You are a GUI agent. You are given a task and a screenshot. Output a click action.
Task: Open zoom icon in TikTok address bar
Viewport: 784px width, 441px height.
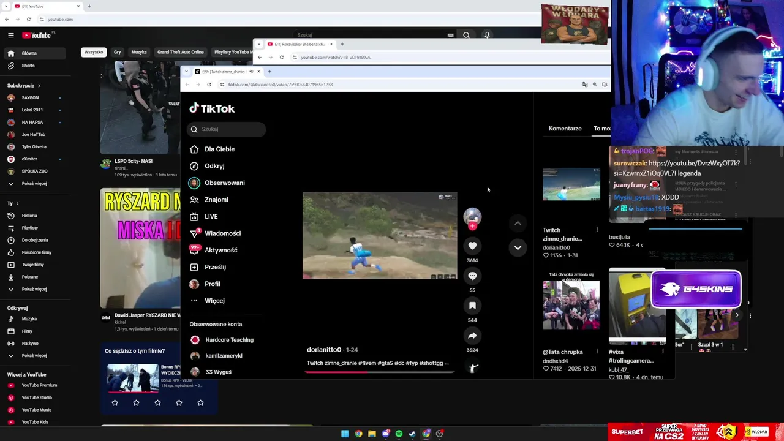point(595,85)
